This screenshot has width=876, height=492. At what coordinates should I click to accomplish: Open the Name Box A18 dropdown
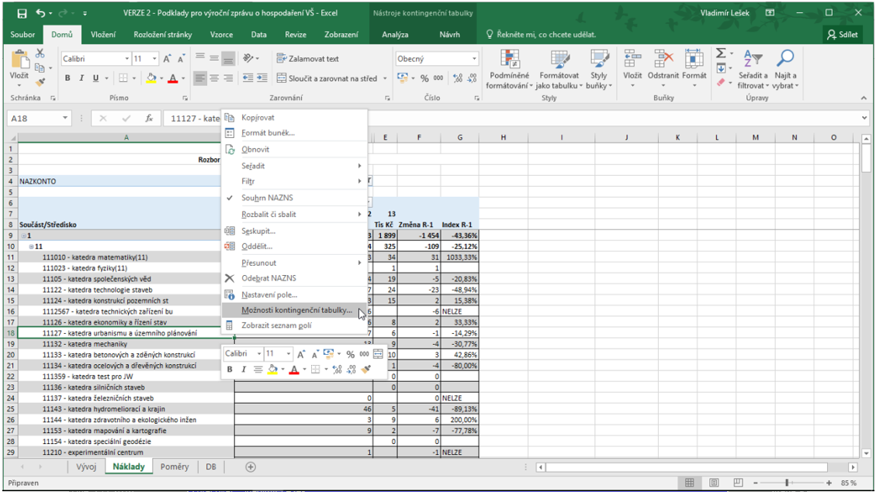tap(65, 119)
